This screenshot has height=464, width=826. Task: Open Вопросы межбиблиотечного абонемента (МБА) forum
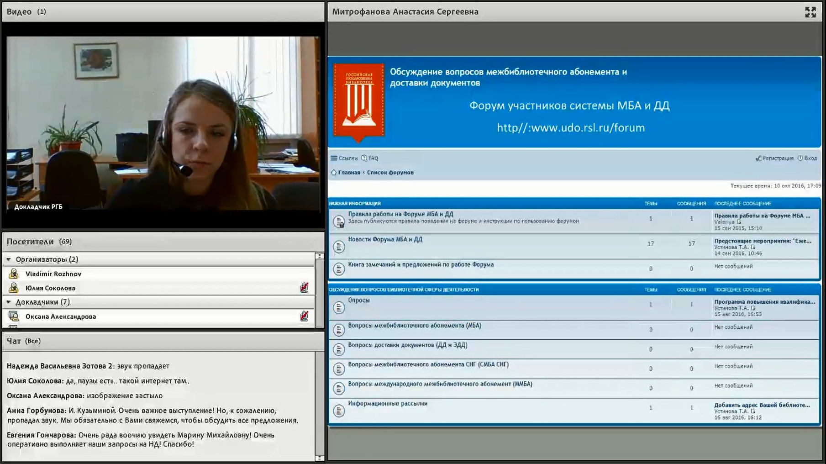point(414,326)
